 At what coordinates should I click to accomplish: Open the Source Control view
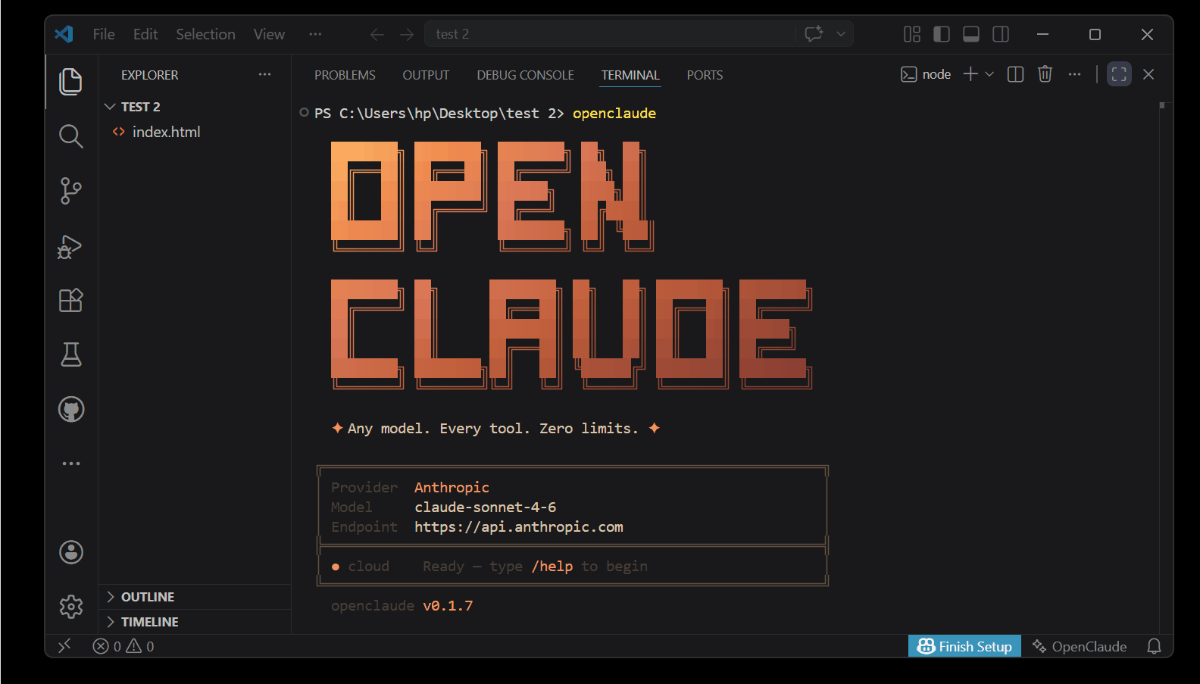(70, 191)
